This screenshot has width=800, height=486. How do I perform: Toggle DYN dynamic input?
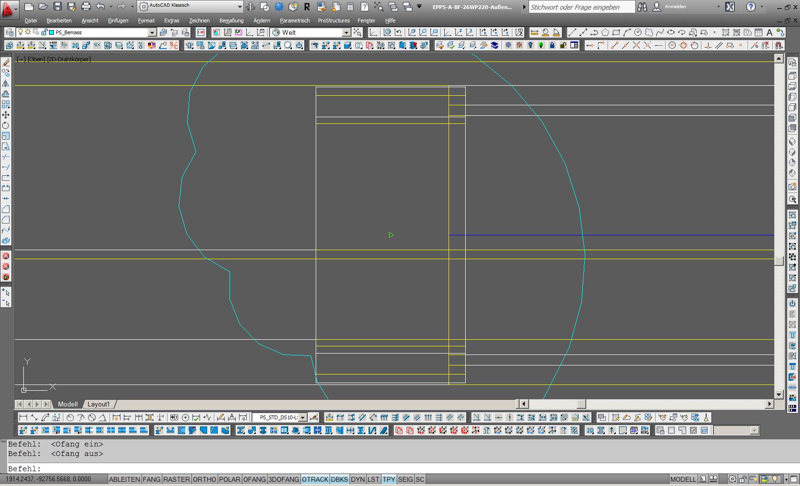coord(358,479)
